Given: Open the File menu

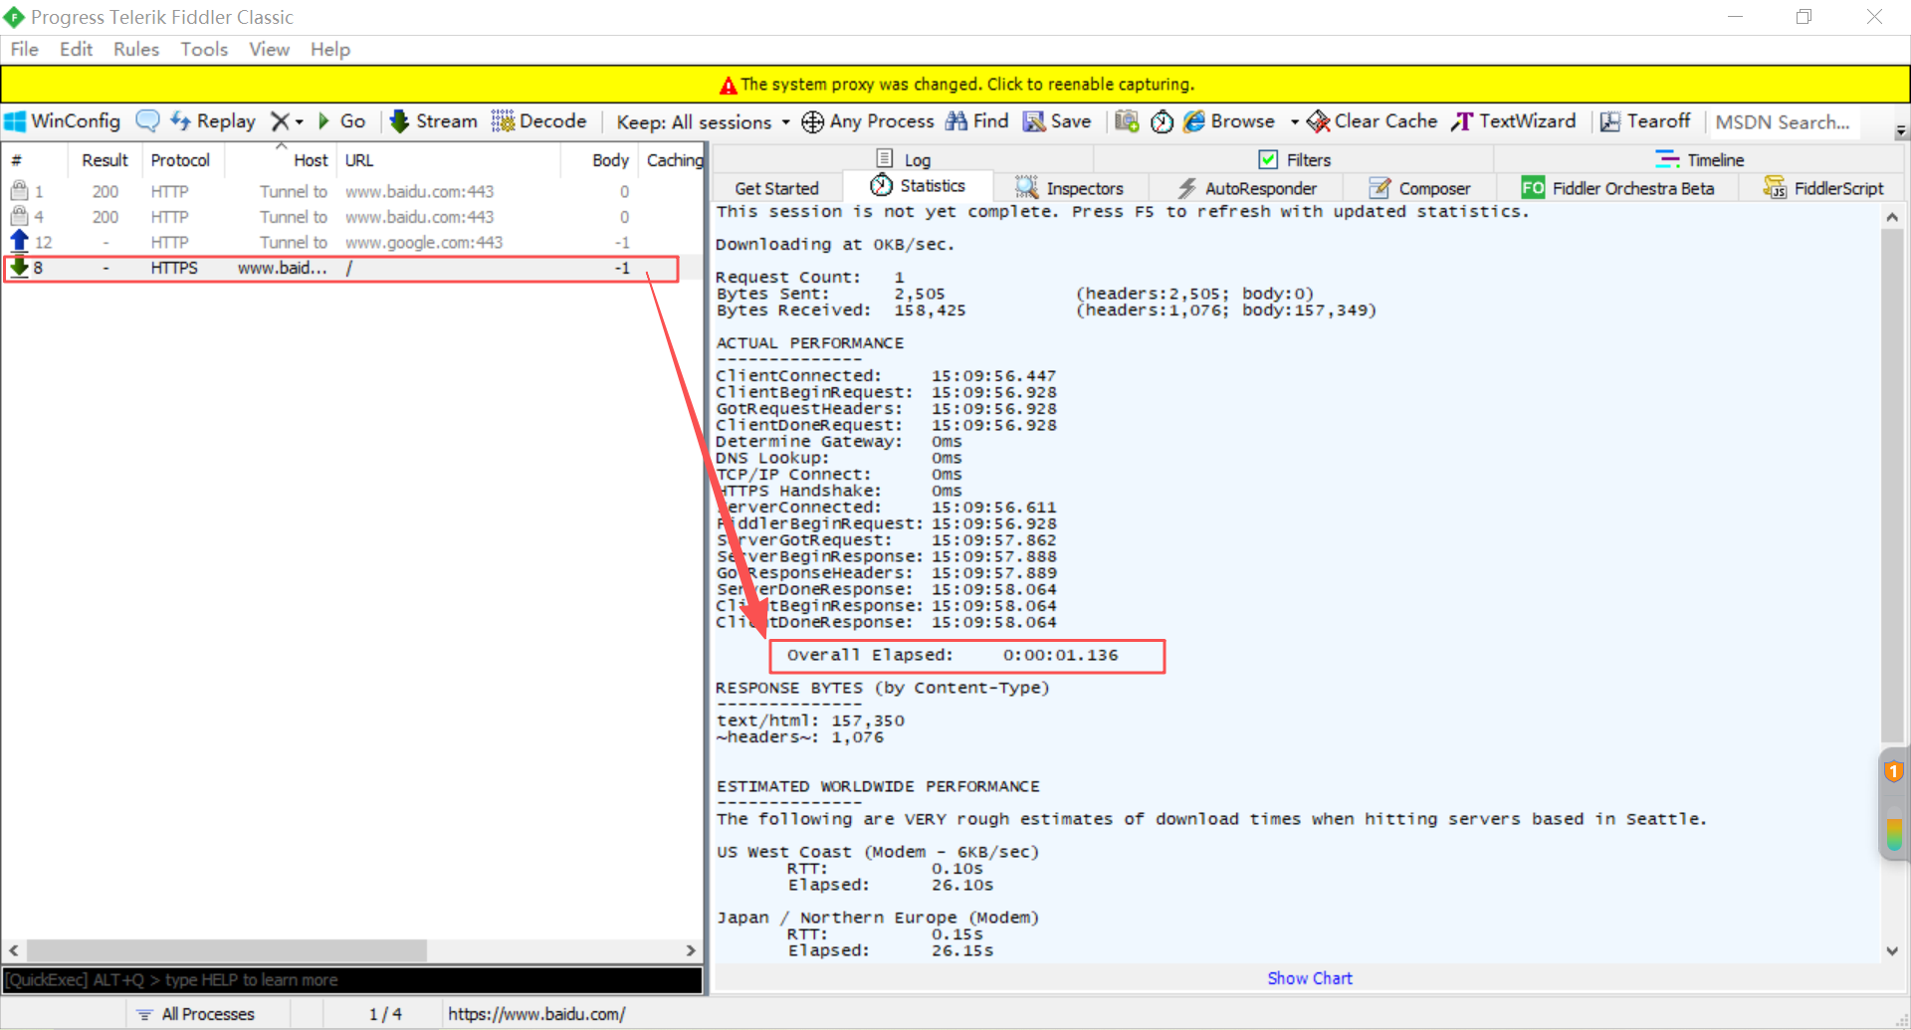Looking at the screenshot, I should pos(25,49).
